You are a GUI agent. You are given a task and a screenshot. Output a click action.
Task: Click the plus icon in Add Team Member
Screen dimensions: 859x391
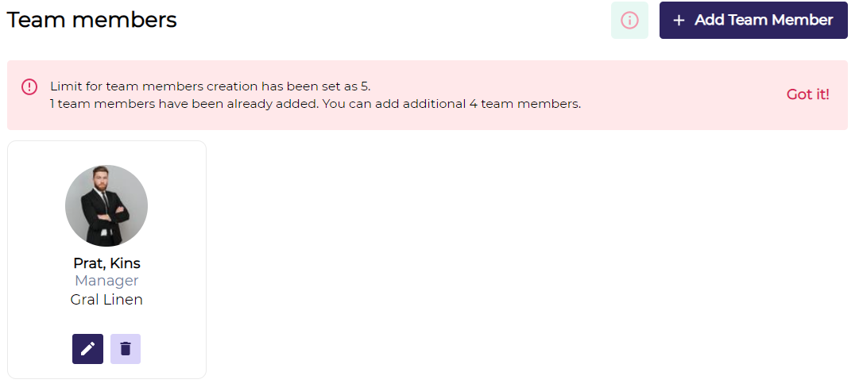[679, 21]
